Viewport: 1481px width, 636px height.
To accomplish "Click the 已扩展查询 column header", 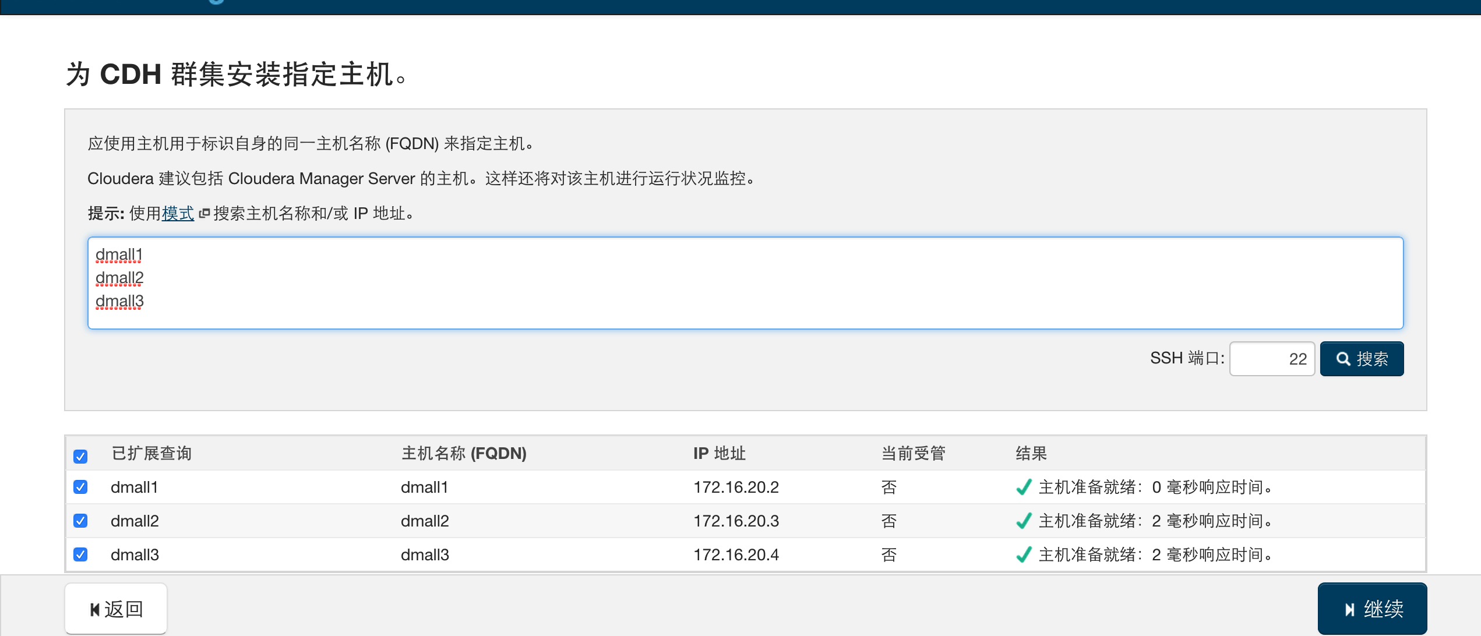I will coord(151,453).
